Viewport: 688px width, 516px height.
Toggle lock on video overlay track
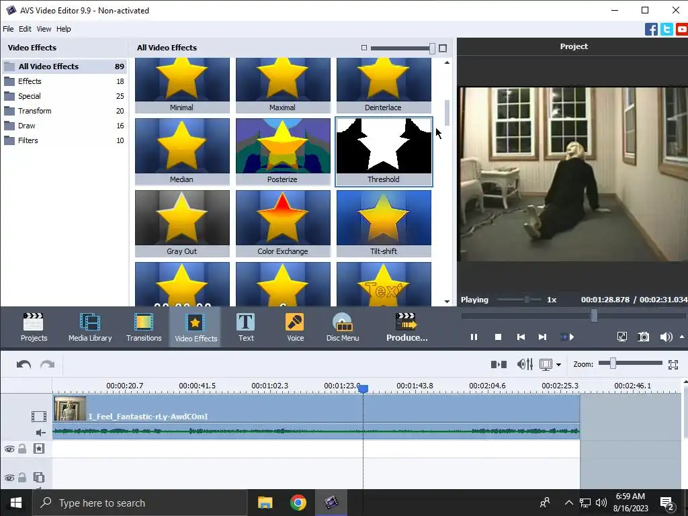[22, 477]
